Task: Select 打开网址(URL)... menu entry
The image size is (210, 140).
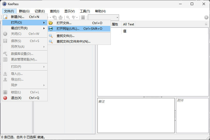Action: click(68, 29)
